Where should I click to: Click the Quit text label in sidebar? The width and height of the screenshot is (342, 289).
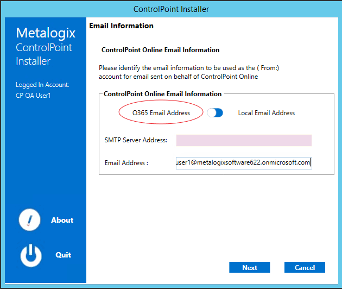(63, 255)
